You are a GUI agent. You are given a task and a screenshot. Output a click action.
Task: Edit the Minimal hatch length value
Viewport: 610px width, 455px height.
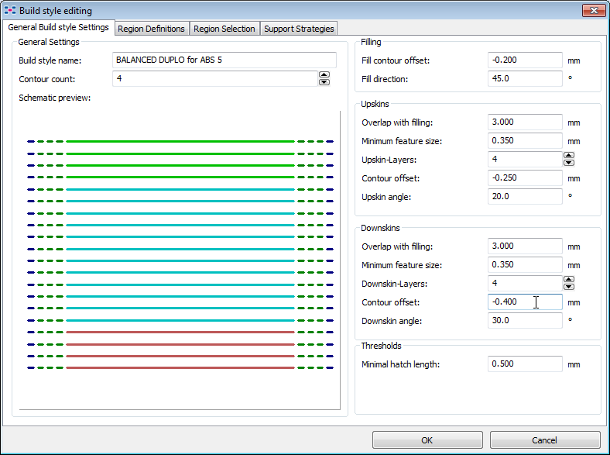tap(525, 364)
